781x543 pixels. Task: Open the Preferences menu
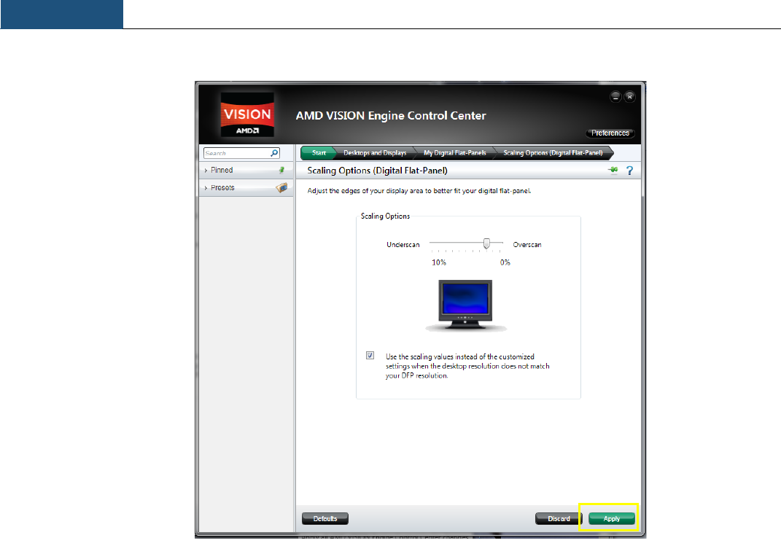click(x=610, y=133)
